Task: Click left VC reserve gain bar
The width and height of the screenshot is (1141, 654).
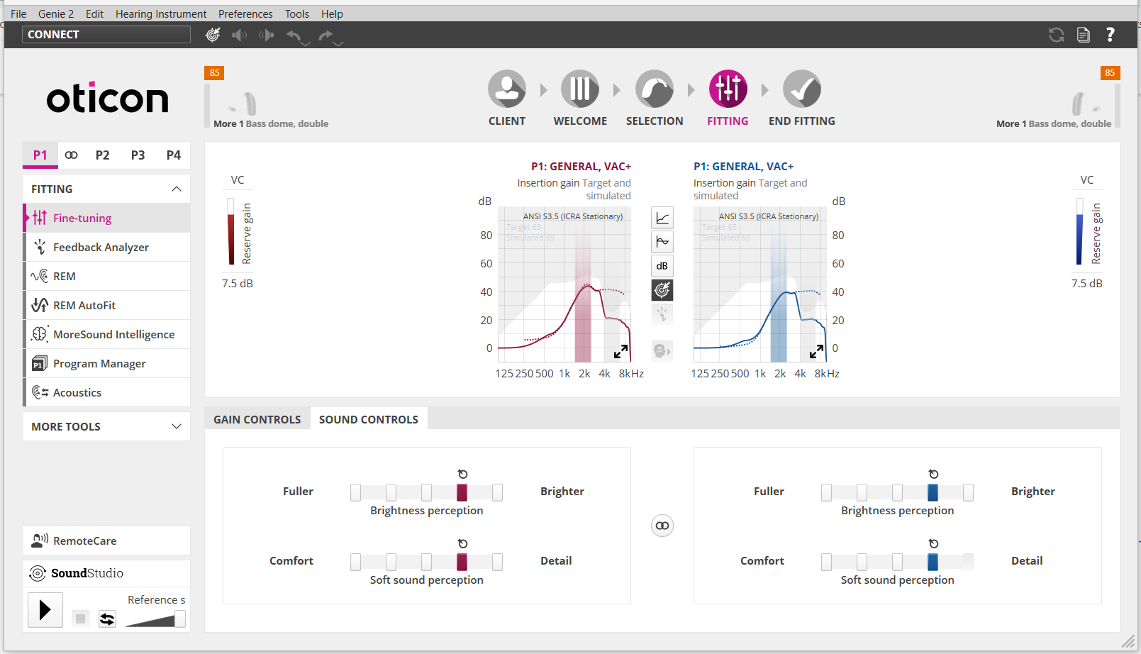Action: tap(231, 232)
